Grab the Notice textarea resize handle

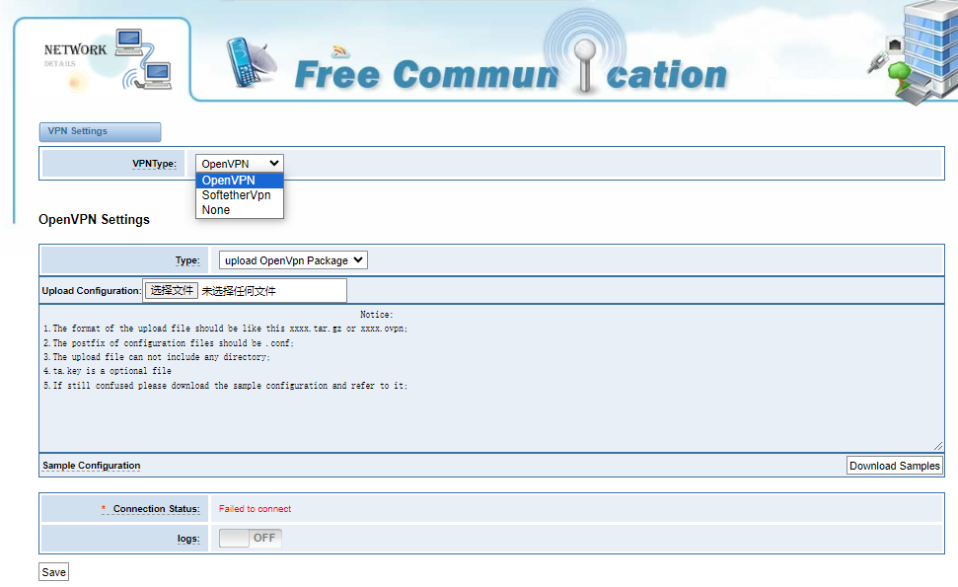pos(938,447)
